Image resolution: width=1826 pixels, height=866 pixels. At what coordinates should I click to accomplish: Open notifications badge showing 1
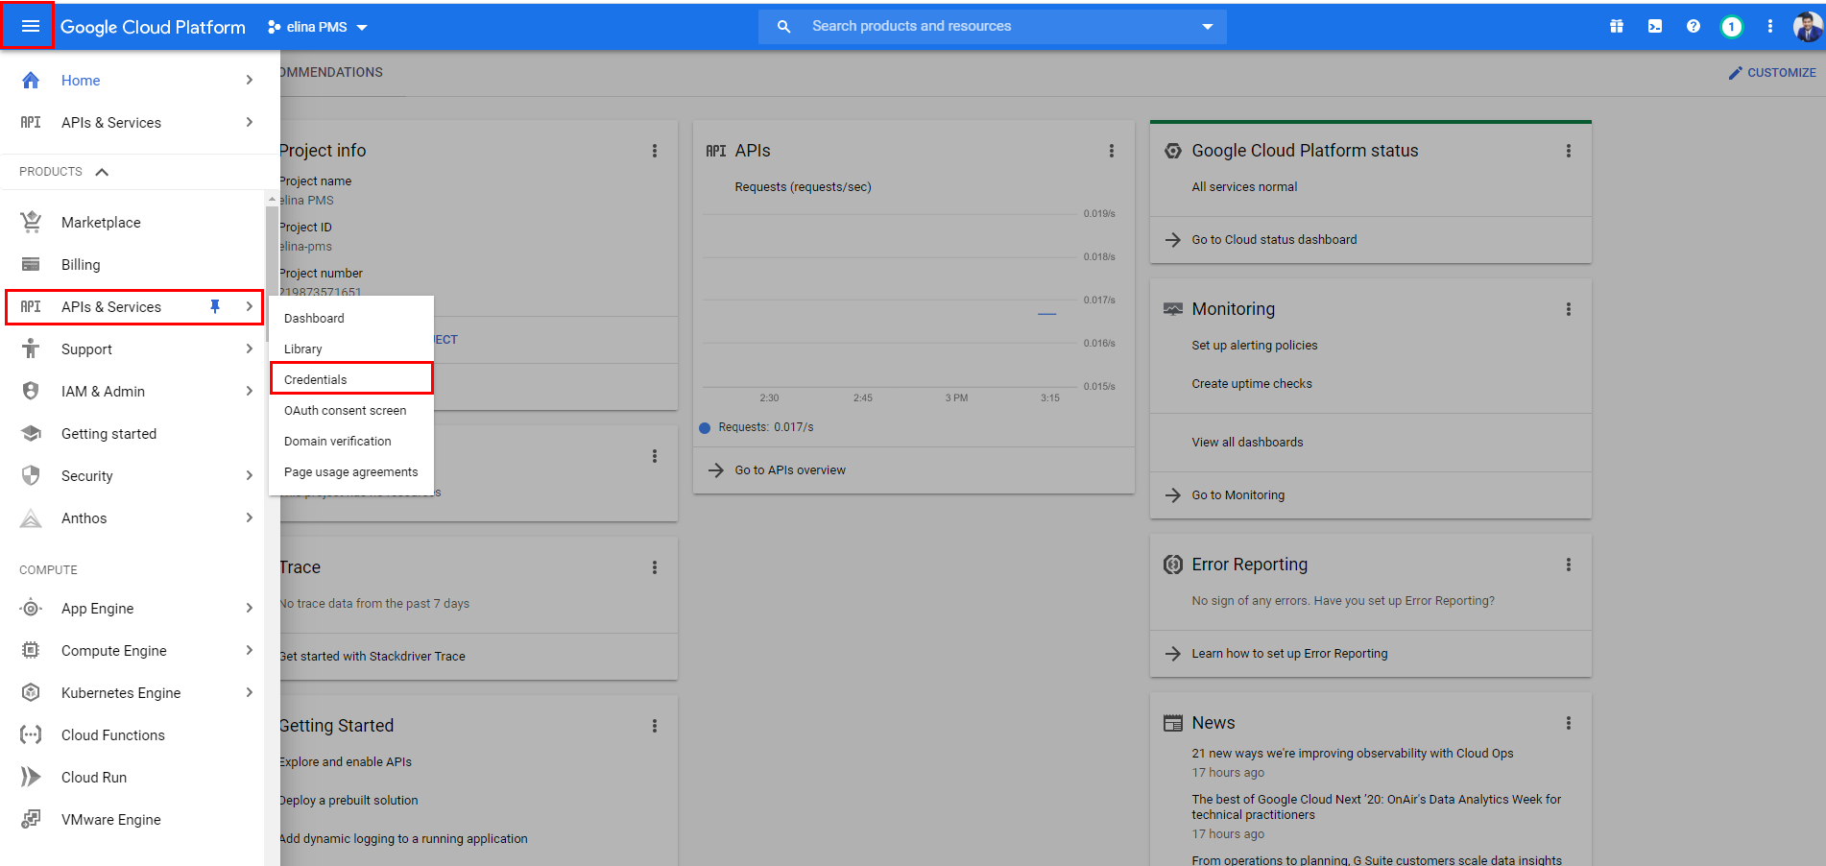pos(1732,26)
